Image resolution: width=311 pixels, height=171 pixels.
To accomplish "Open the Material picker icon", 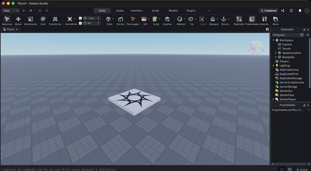I will click(180, 19).
